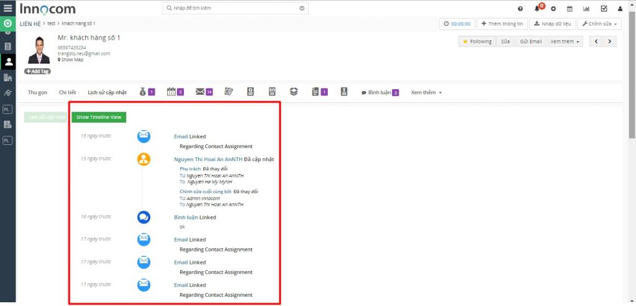Open the hamburger menu icon
This screenshot has width=636, height=306.
click(x=7, y=7)
